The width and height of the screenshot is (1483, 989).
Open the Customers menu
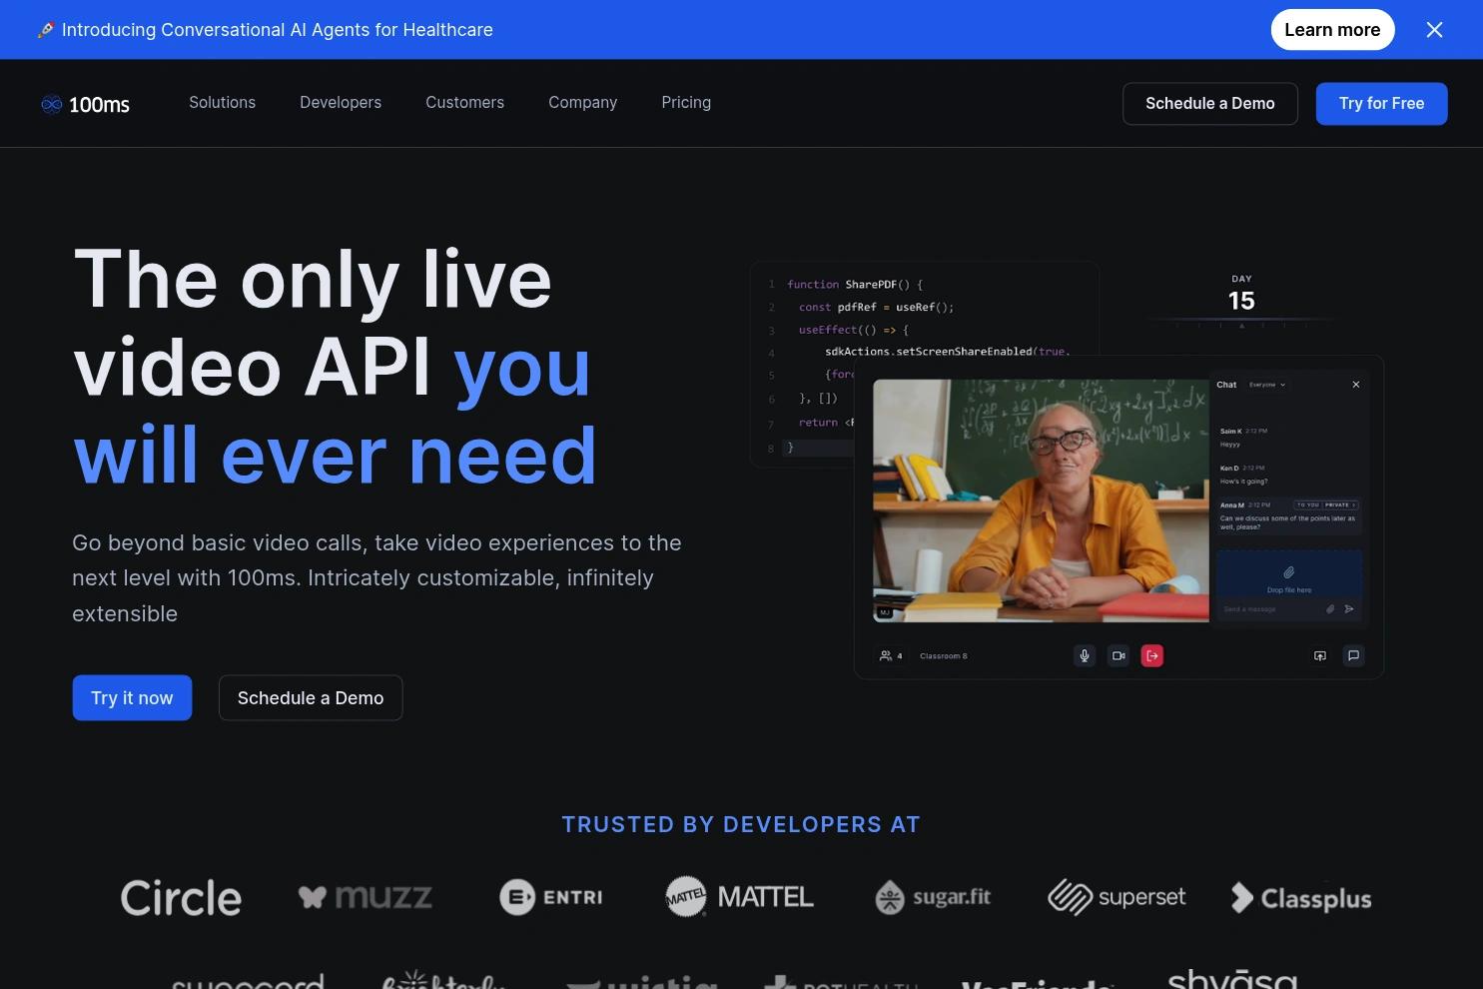[x=465, y=103]
